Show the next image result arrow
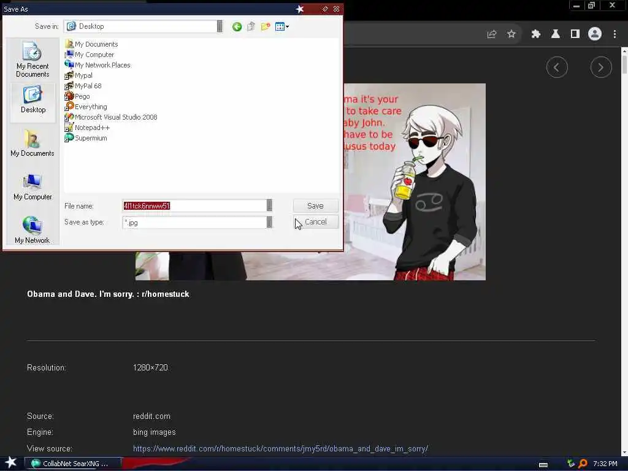 click(601, 67)
